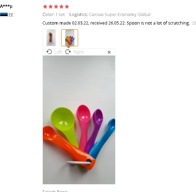
Task: Click the rotate left arrow icon
Action: point(49,52)
